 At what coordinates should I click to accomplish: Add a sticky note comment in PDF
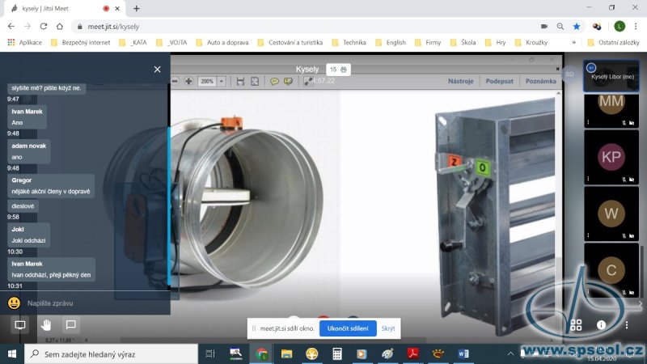point(274,82)
